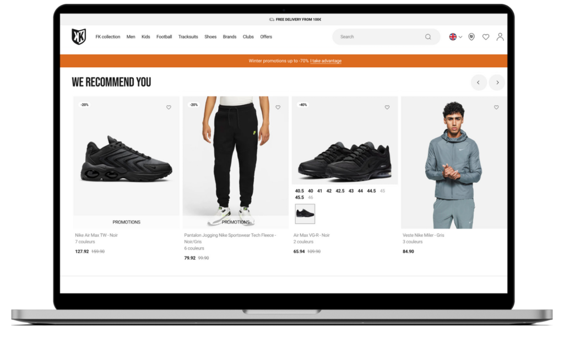Open the store locator shield icon
The height and width of the screenshot is (338, 564).
click(471, 37)
